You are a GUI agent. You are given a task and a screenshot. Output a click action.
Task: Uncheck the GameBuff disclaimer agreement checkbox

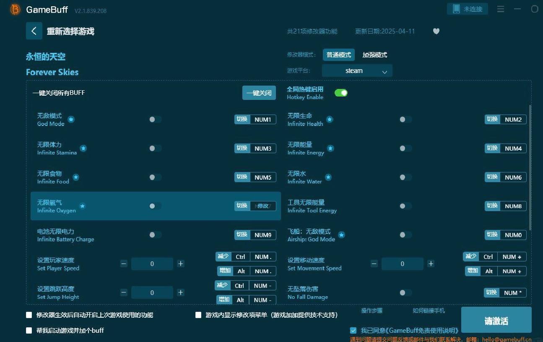coord(353,330)
